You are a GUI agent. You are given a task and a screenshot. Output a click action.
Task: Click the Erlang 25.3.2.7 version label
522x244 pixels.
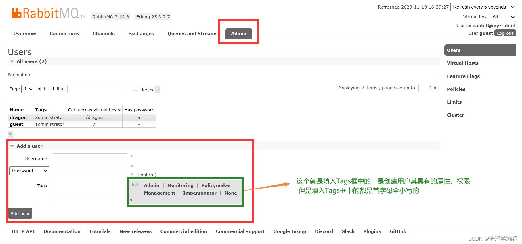tap(153, 17)
